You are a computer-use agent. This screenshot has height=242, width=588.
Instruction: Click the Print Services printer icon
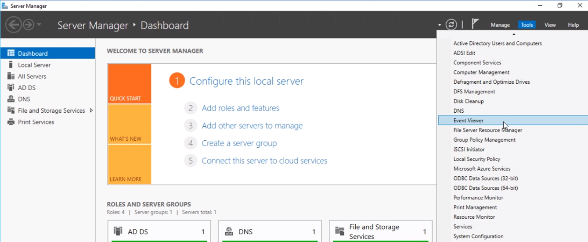11,122
